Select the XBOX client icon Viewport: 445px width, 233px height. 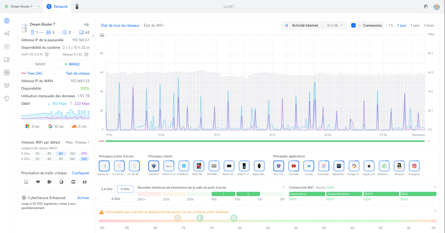click(x=169, y=166)
